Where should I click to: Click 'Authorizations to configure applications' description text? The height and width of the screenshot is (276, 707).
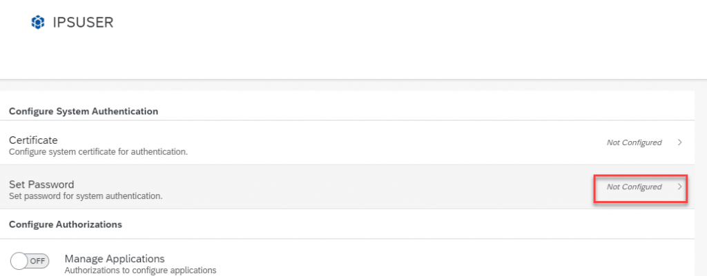click(x=141, y=270)
